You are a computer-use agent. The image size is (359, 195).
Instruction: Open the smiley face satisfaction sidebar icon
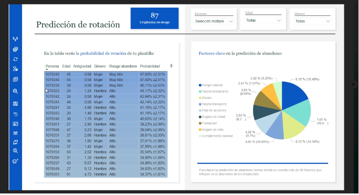point(15,161)
